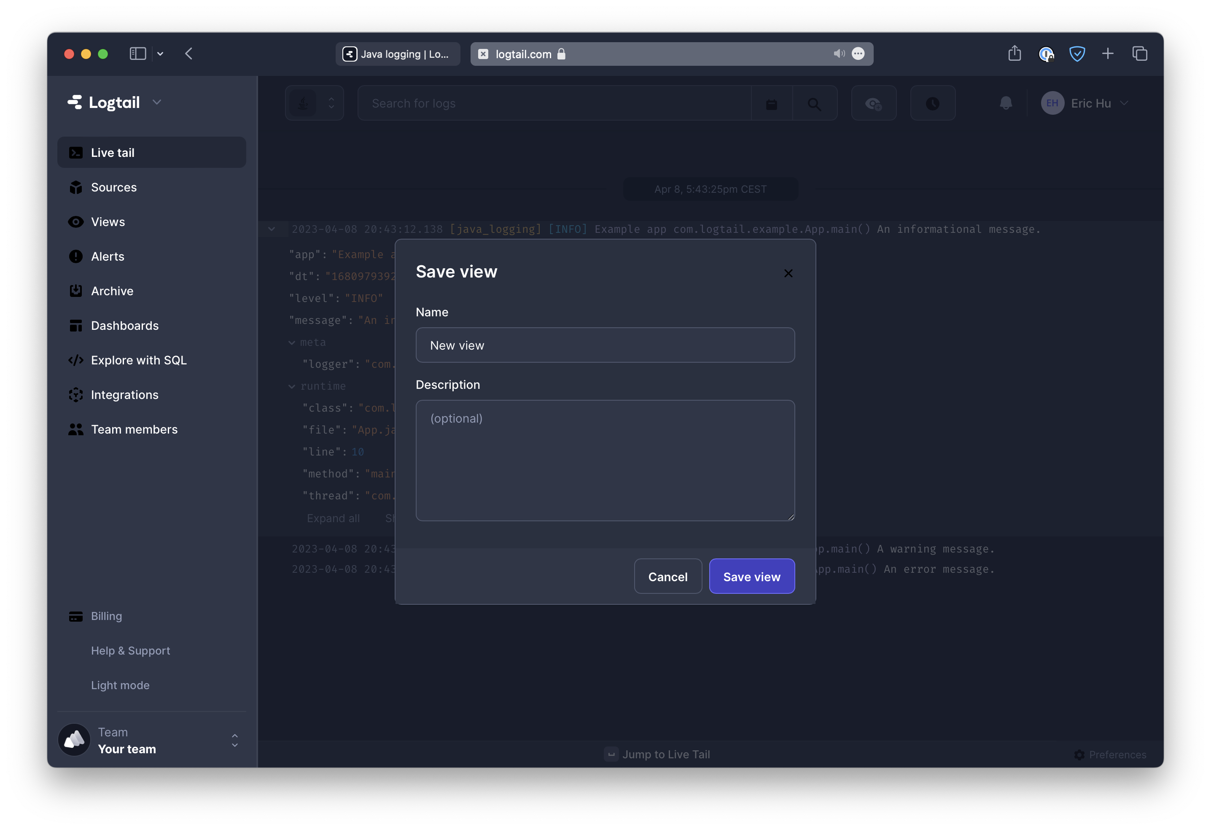1211x830 pixels.
Task: Click the logtail.com address bar
Action: pos(672,54)
